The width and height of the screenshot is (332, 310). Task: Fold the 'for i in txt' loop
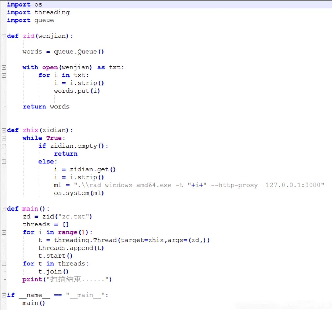[x=4, y=75]
